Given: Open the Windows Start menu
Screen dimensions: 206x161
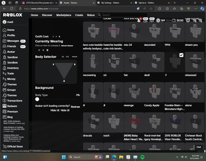Looking at the screenshot, I should (64, 157).
